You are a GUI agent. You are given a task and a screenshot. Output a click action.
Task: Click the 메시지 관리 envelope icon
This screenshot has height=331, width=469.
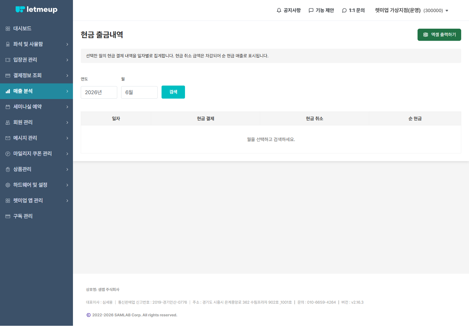coord(8,138)
